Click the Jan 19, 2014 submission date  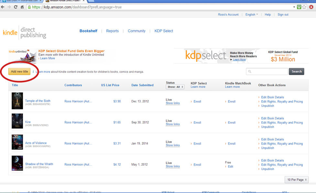coord(140,144)
